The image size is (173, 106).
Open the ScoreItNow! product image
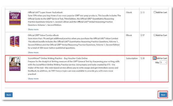15,64
